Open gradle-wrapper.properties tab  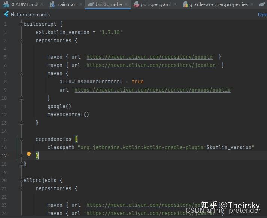pos(219,4)
